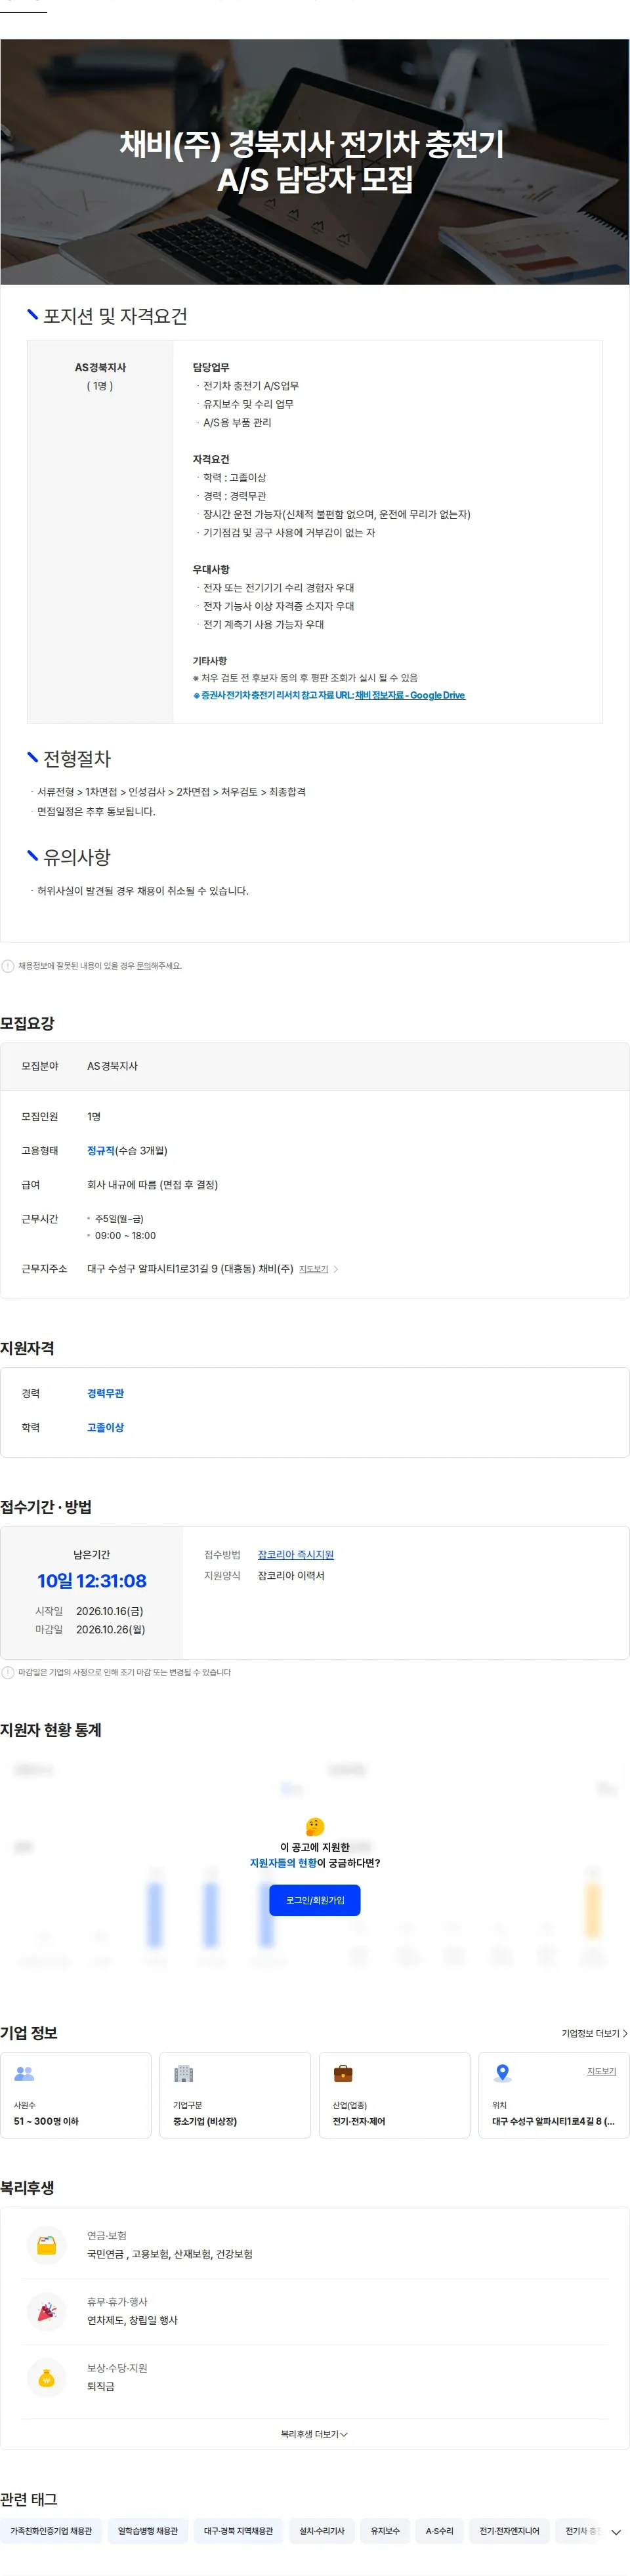Select the A·S·수리 tag

pyautogui.click(x=439, y=2531)
